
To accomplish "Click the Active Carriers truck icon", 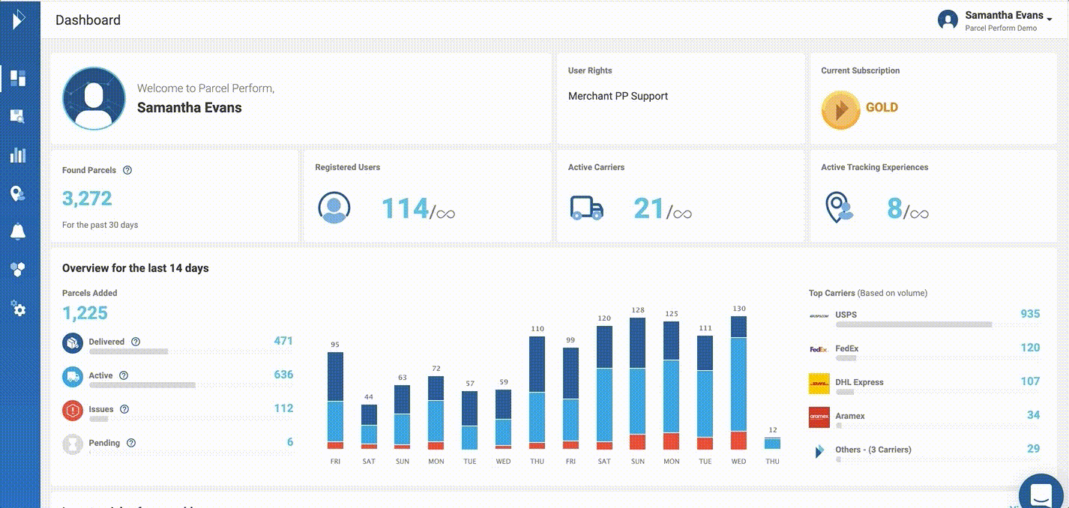I will coord(587,208).
